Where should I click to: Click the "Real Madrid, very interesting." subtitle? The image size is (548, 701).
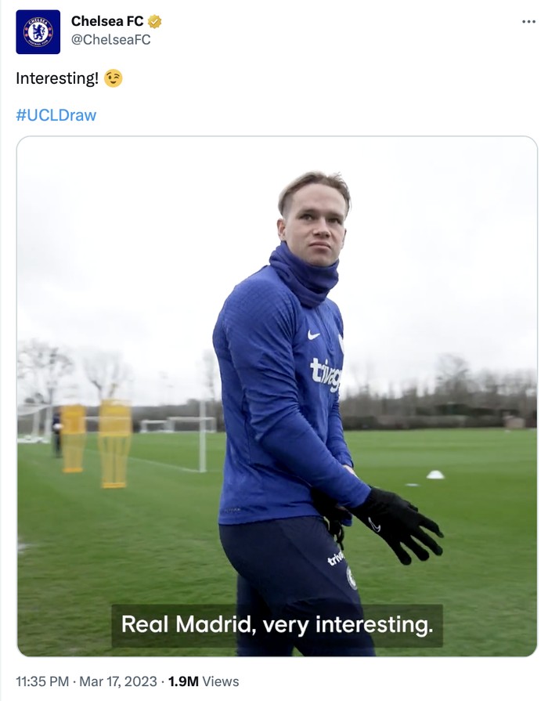(x=276, y=624)
